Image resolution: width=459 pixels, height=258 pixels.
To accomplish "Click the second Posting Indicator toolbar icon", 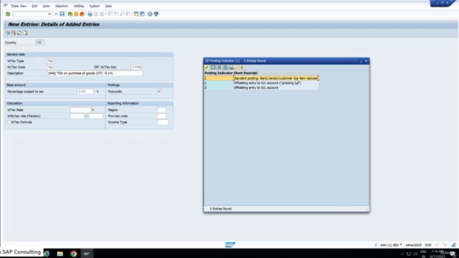I will tap(213, 67).
